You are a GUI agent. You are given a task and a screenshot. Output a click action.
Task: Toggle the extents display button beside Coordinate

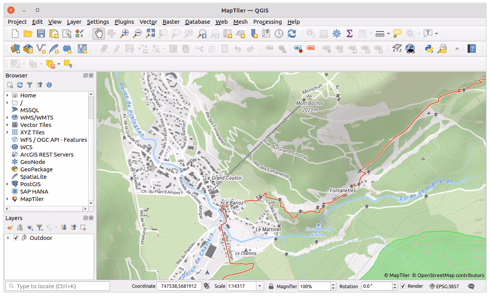coord(207,286)
